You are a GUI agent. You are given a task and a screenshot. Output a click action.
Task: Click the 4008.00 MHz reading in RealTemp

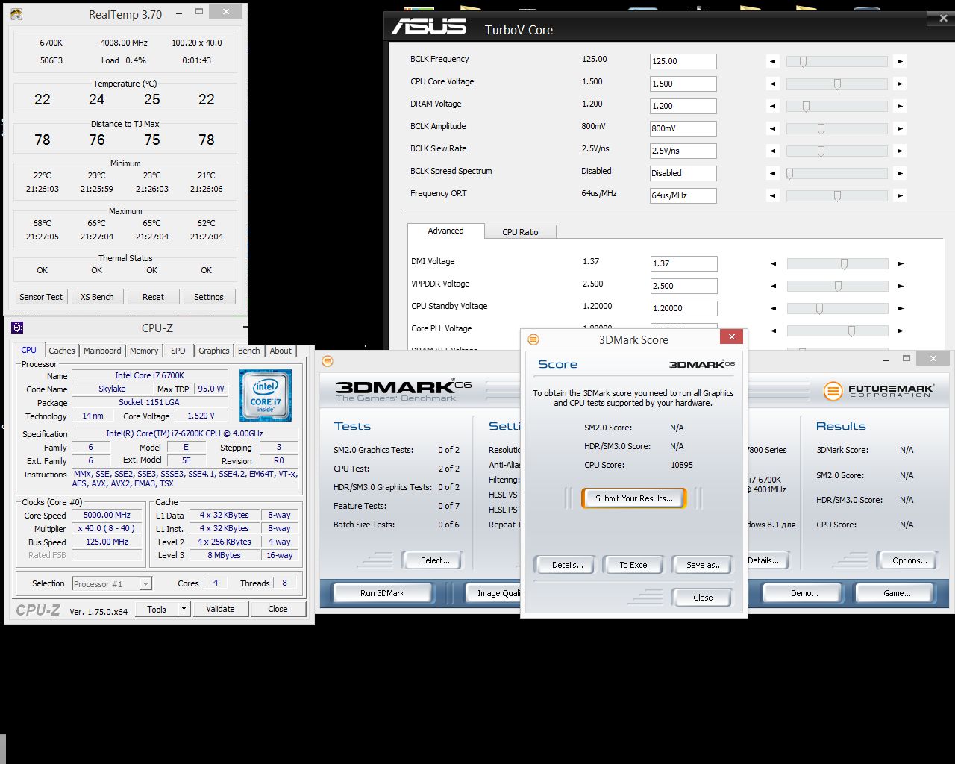[124, 43]
